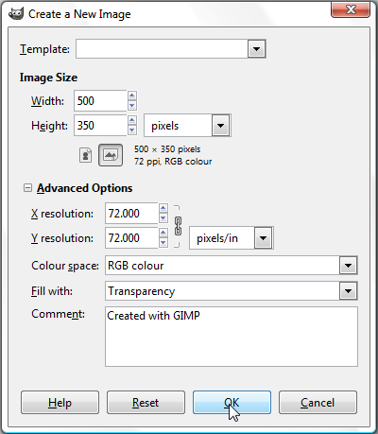Open the Colour space dropdown
Viewport: 378px width, 434px height.
coord(348,266)
